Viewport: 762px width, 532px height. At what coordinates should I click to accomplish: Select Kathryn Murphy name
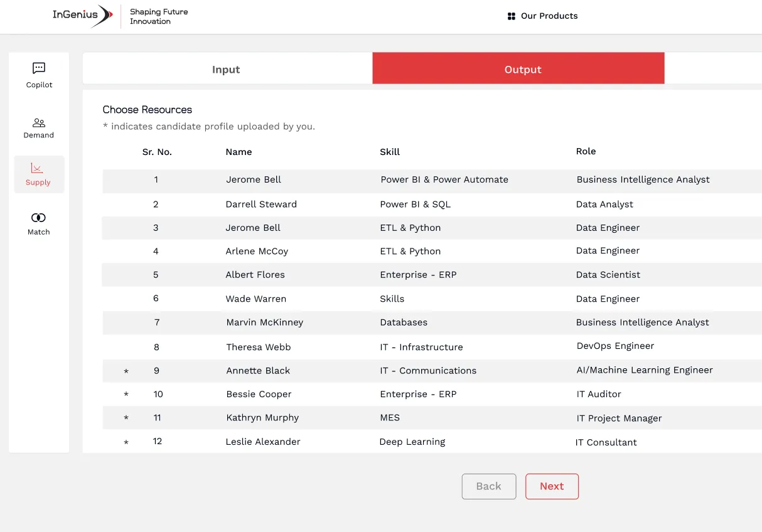click(262, 418)
